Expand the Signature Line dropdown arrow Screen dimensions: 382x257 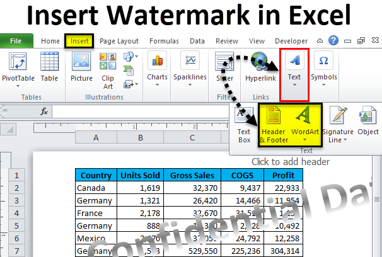(x=345, y=140)
